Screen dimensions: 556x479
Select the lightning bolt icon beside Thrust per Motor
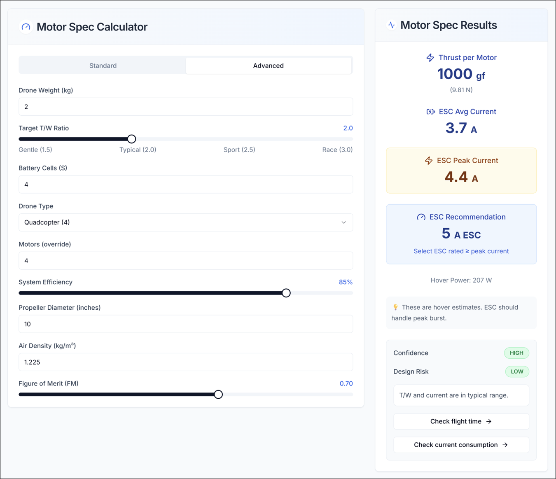pos(430,58)
